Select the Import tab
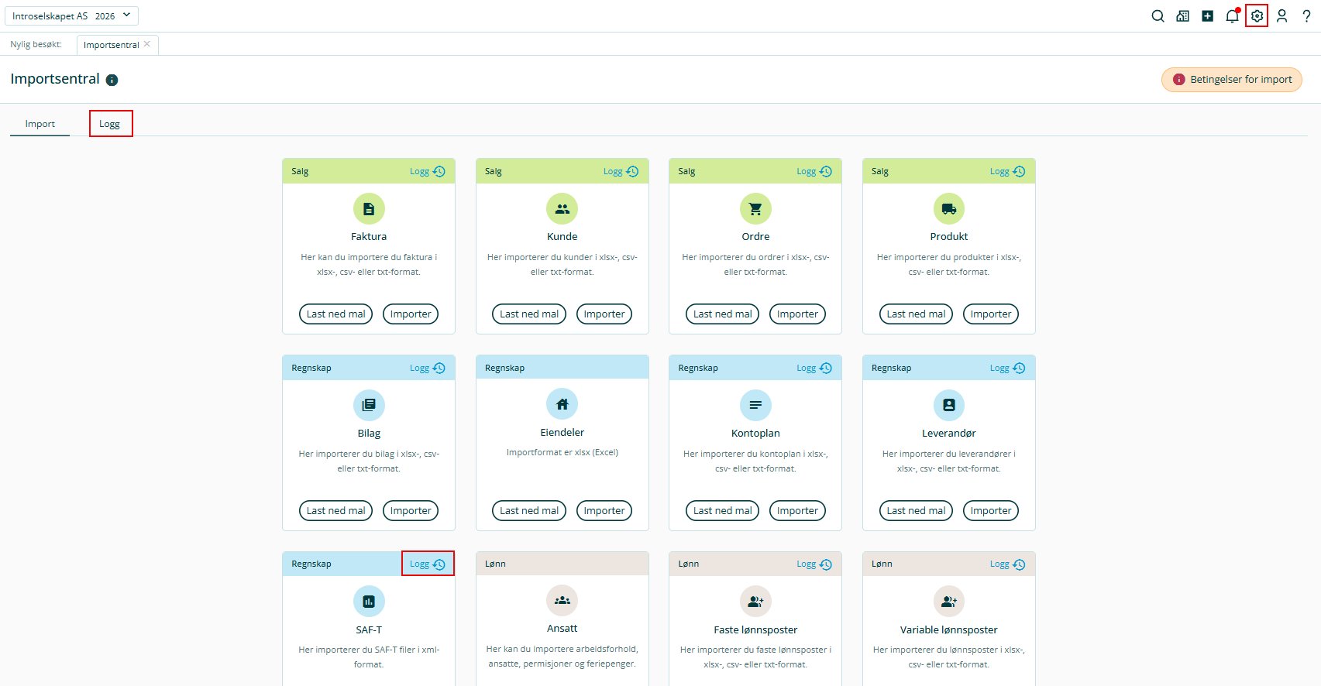The height and width of the screenshot is (686, 1321). point(40,124)
